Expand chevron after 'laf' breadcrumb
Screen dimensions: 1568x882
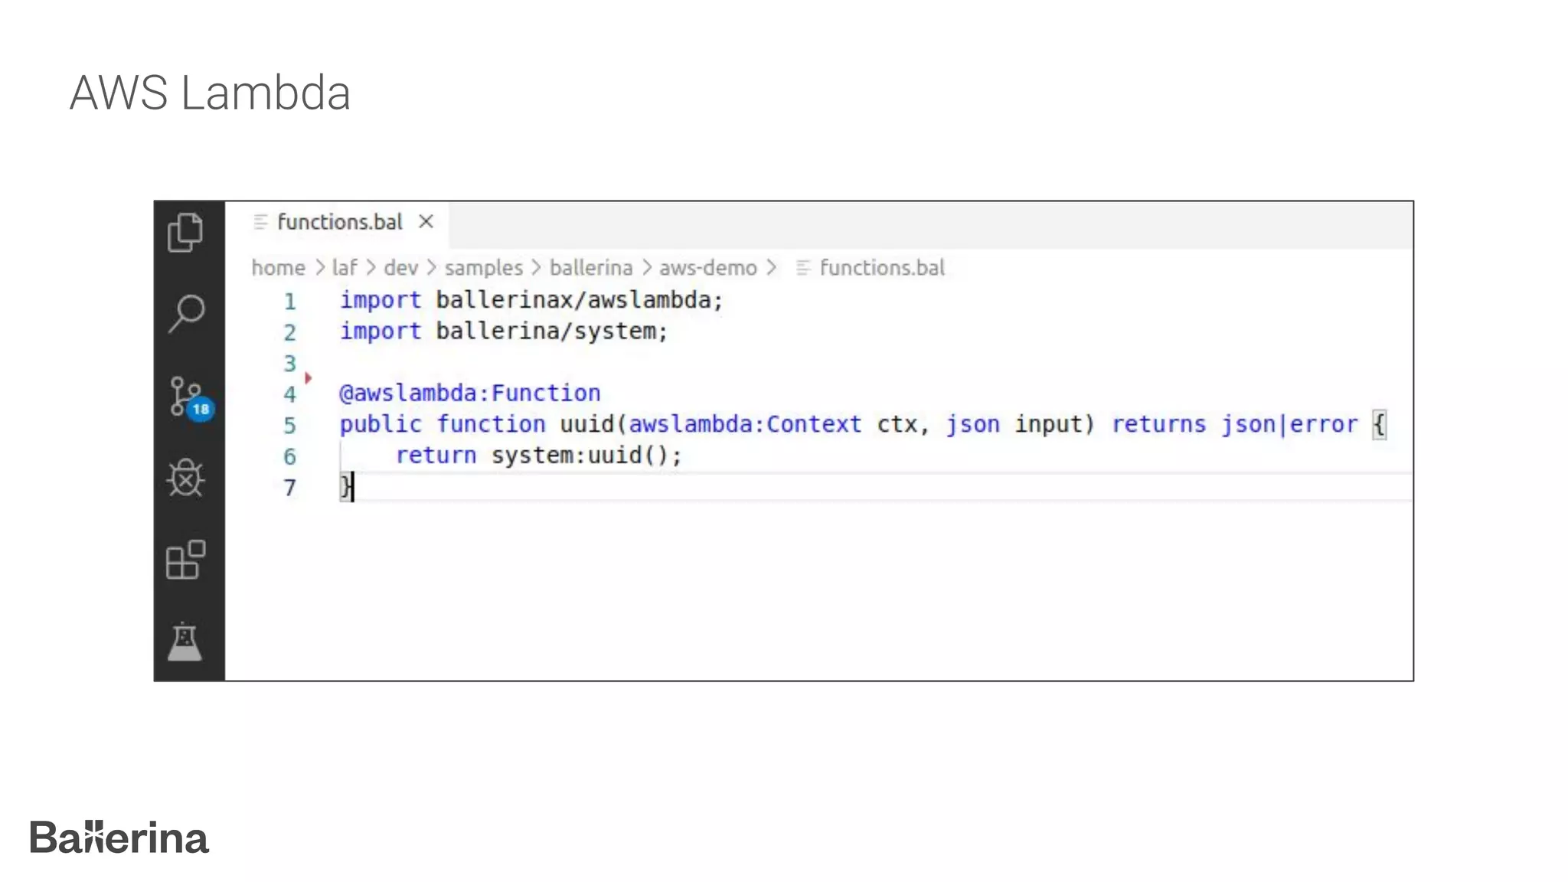point(371,268)
